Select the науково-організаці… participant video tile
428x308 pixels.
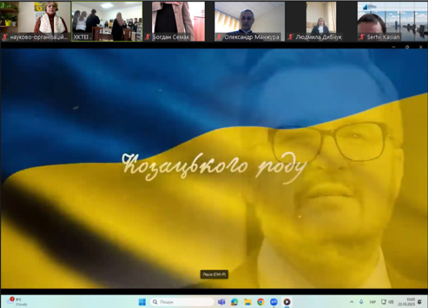point(36,20)
